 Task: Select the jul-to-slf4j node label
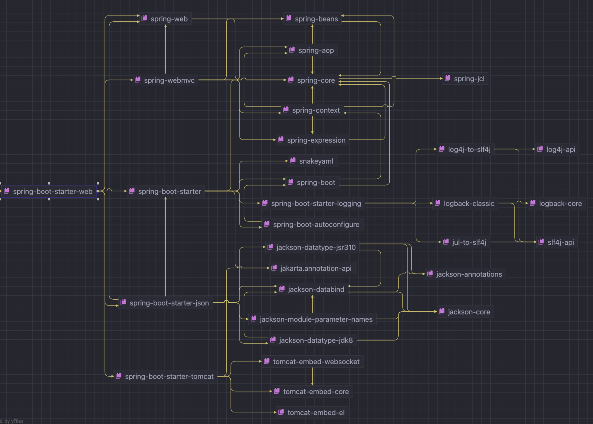click(x=469, y=243)
